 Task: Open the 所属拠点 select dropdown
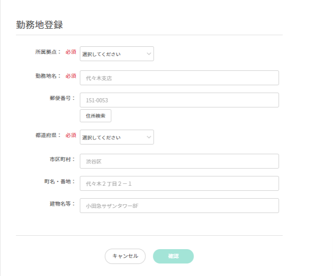(116, 54)
